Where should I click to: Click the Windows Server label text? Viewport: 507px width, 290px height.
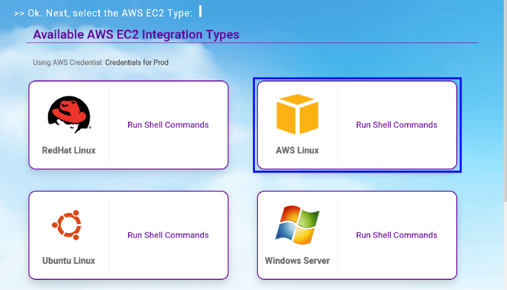click(297, 261)
